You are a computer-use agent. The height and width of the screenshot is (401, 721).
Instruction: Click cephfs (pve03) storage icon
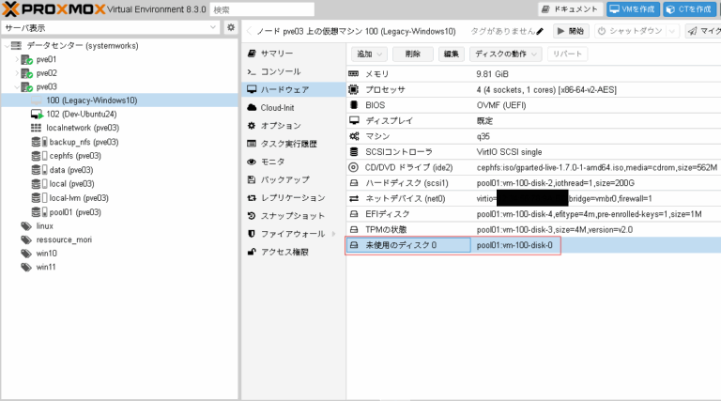[x=39, y=156]
